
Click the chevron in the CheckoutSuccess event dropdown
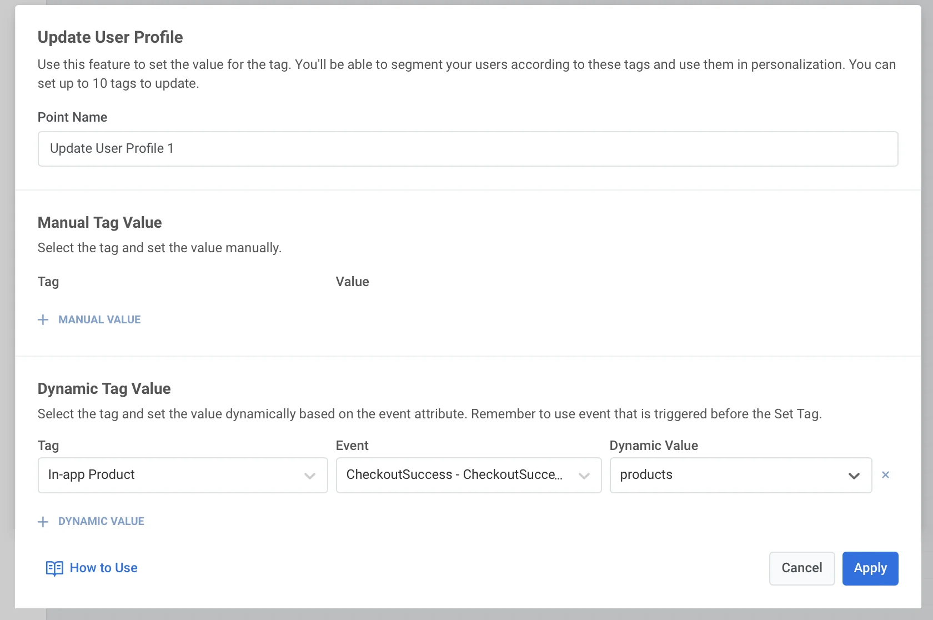(x=584, y=476)
